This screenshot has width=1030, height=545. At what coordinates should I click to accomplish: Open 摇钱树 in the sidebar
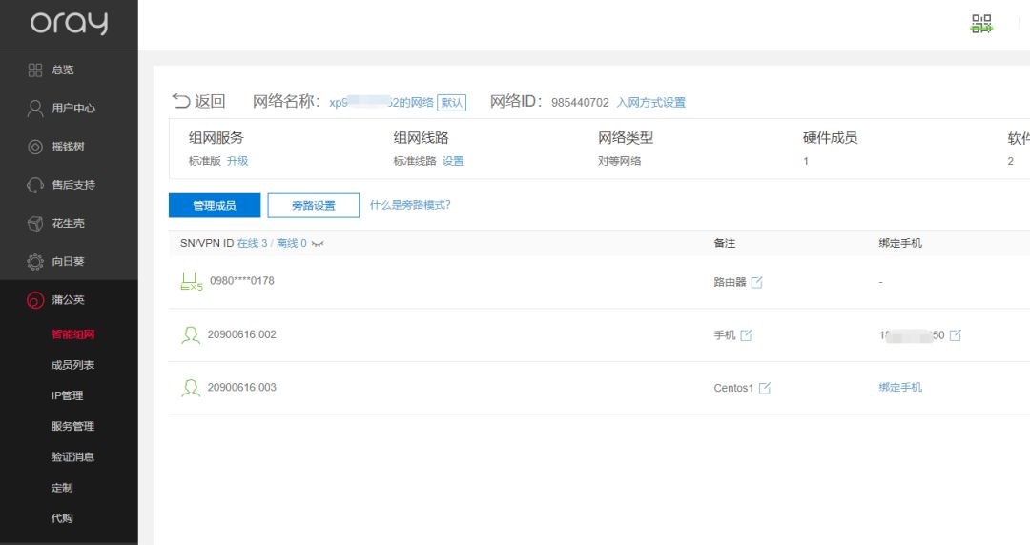[x=69, y=147]
